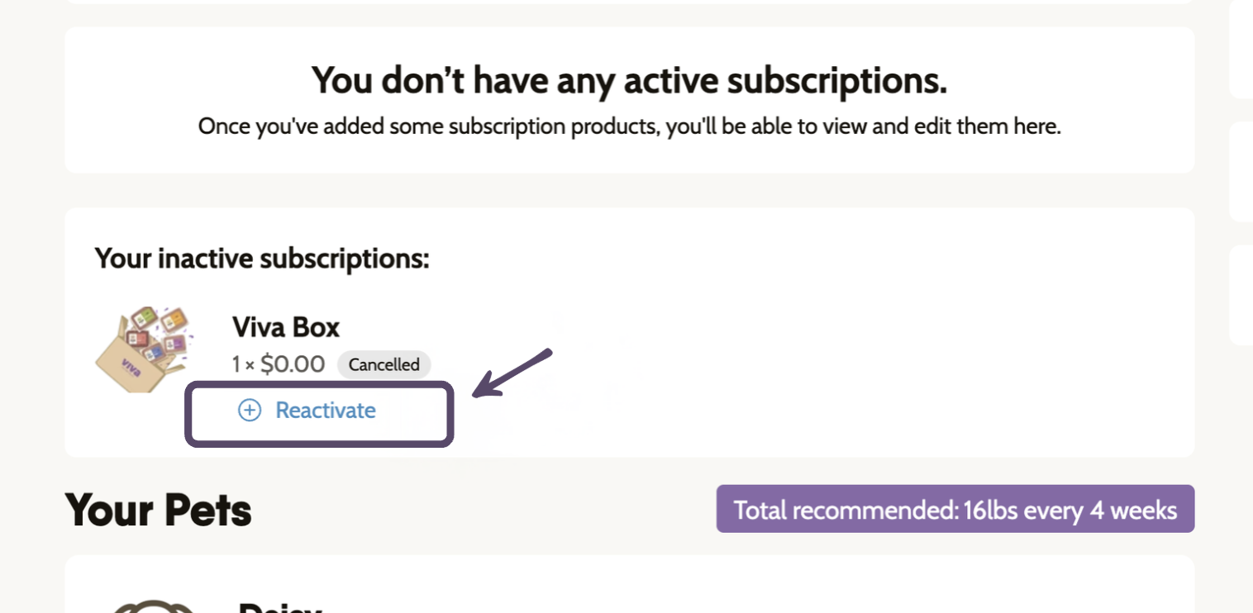The width and height of the screenshot is (1253, 613).
Task: Select the Viva Box subscription title
Action: (x=286, y=327)
